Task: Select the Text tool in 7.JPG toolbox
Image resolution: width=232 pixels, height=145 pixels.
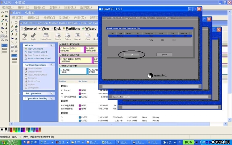Action: tap(7, 28)
